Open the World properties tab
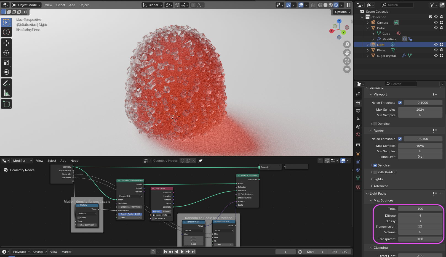Screen dimensions: 446x257 tap(358, 134)
